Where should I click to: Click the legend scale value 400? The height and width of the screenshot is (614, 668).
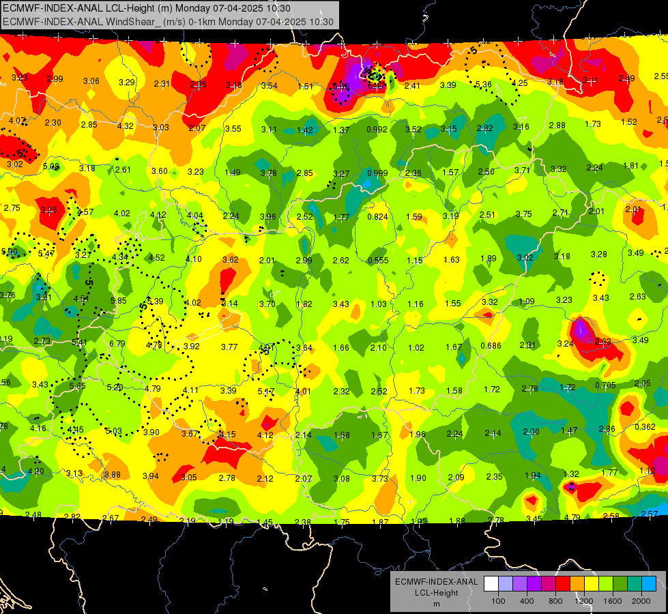(527, 601)
